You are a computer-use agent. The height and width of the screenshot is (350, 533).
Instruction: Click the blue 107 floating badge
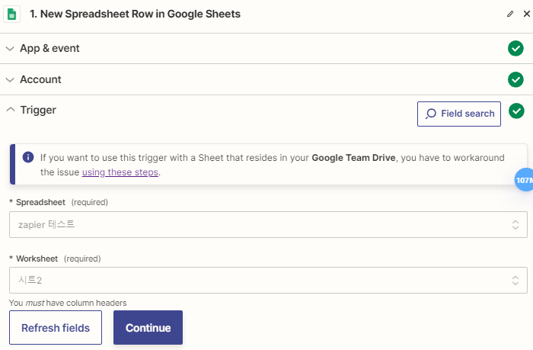524,180
